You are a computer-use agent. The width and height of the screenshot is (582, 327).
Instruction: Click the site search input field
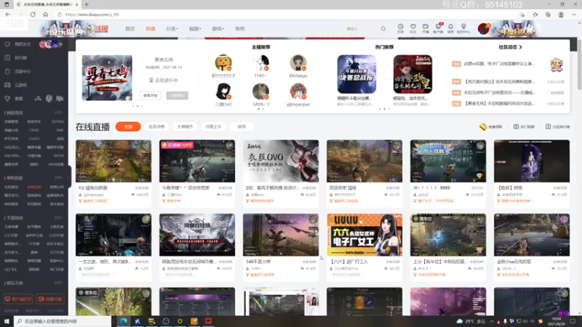(x=362, y=28)
